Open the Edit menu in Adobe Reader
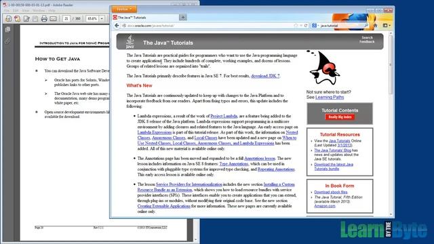434x244 pixels. (16, 11)
